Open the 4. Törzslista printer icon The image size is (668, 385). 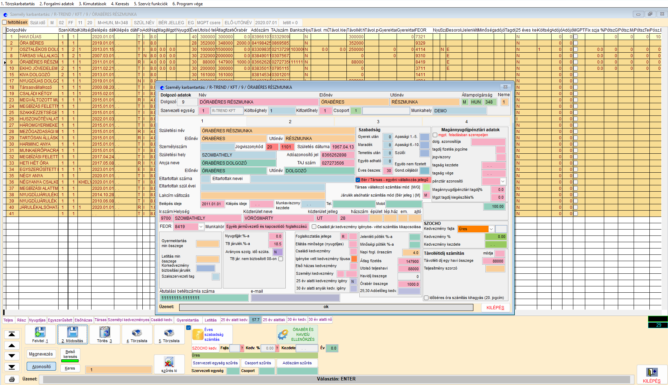(137, 333)
